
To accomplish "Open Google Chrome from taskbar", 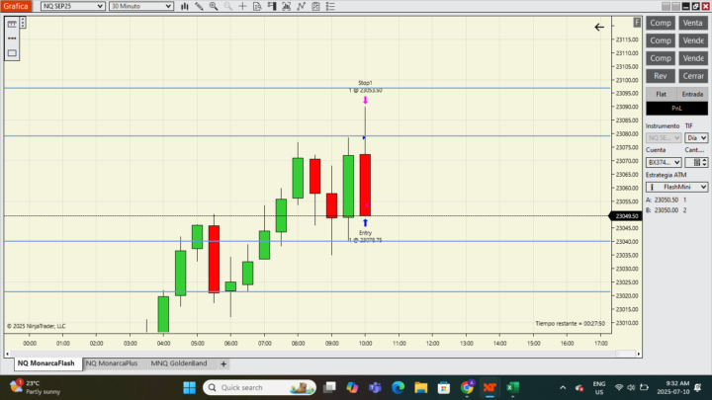I will coord(467,387).
